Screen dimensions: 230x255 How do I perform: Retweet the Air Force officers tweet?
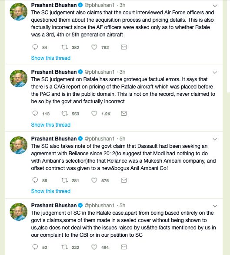[64, 47]
